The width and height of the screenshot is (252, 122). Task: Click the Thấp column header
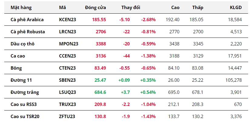(x=198, y=7)
